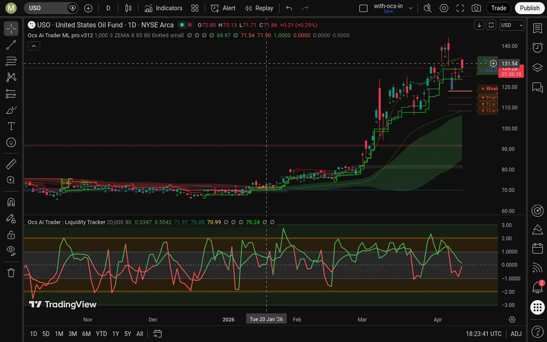
Task: Select the trend line drawing tool
Action: 11,45
